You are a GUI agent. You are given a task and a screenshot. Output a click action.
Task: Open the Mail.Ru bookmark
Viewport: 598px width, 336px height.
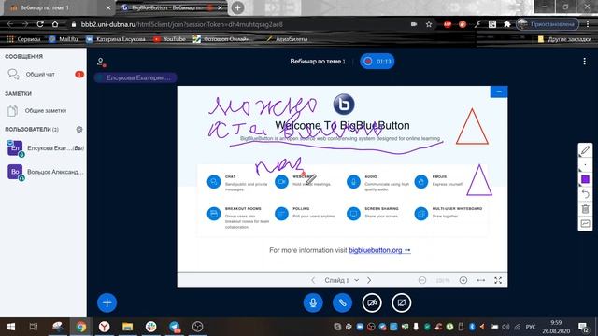click(63, 39)
